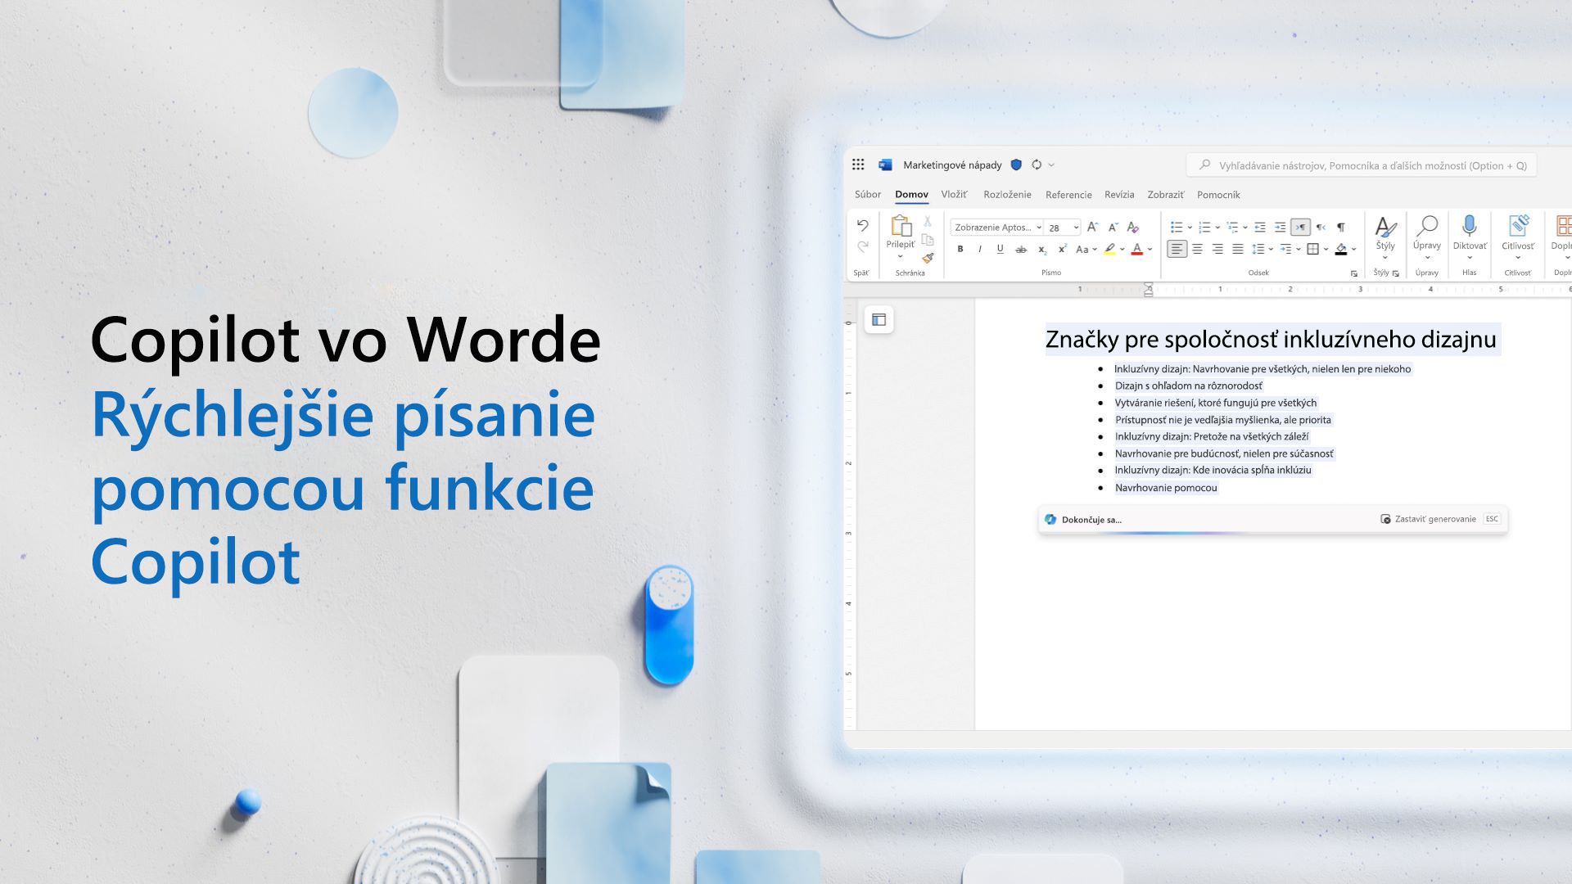The height and width of the screenshot is (884, 1572).
Task: Open the app launcher grid icon
Action: coord(858,165)
